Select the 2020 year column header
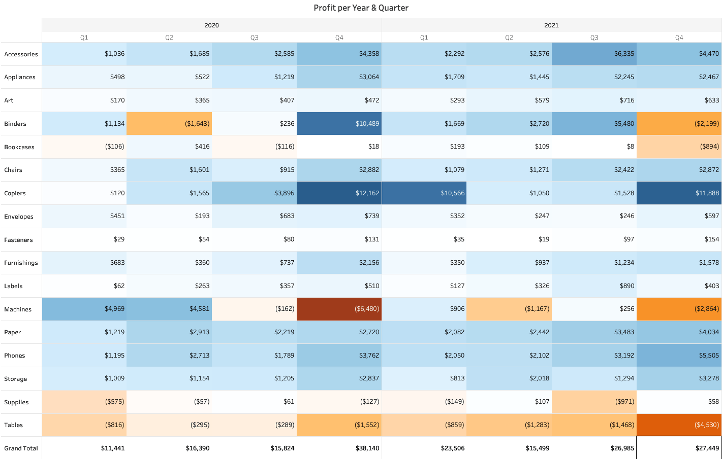Viewport: 722px width, 459px height. (x=211, y=25)
